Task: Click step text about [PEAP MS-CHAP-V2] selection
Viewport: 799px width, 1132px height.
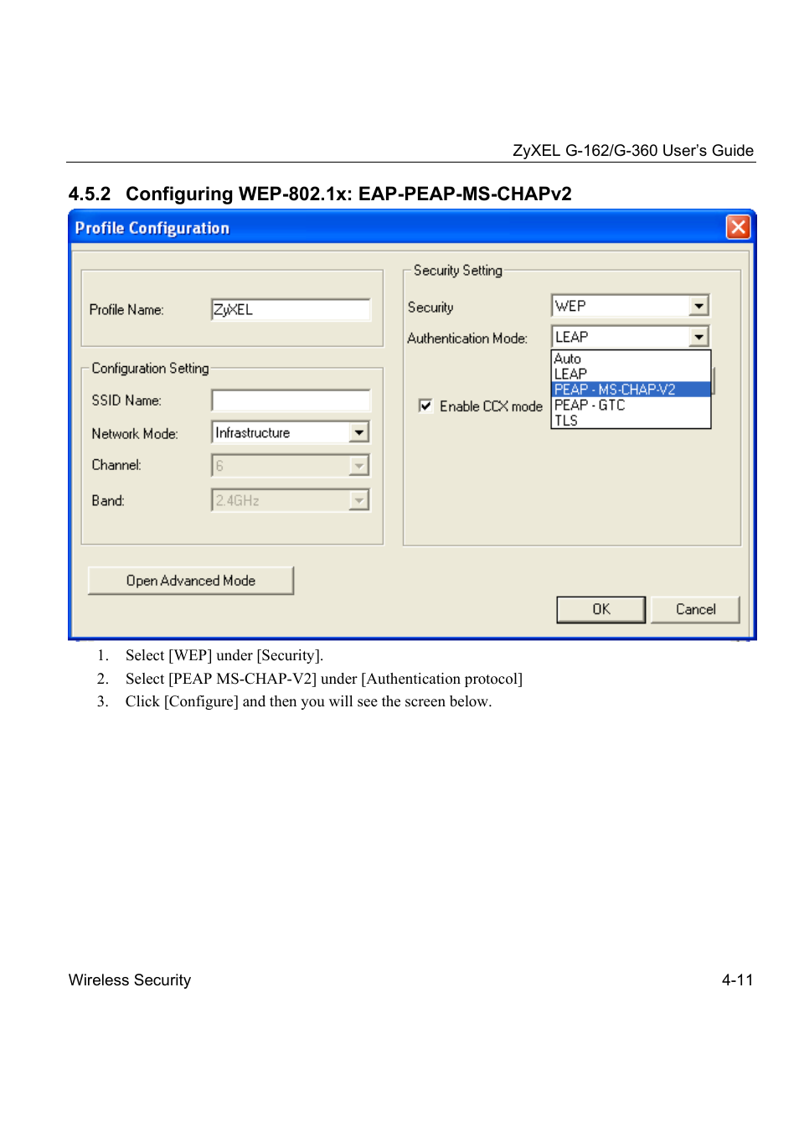Action: click(324, 679)
